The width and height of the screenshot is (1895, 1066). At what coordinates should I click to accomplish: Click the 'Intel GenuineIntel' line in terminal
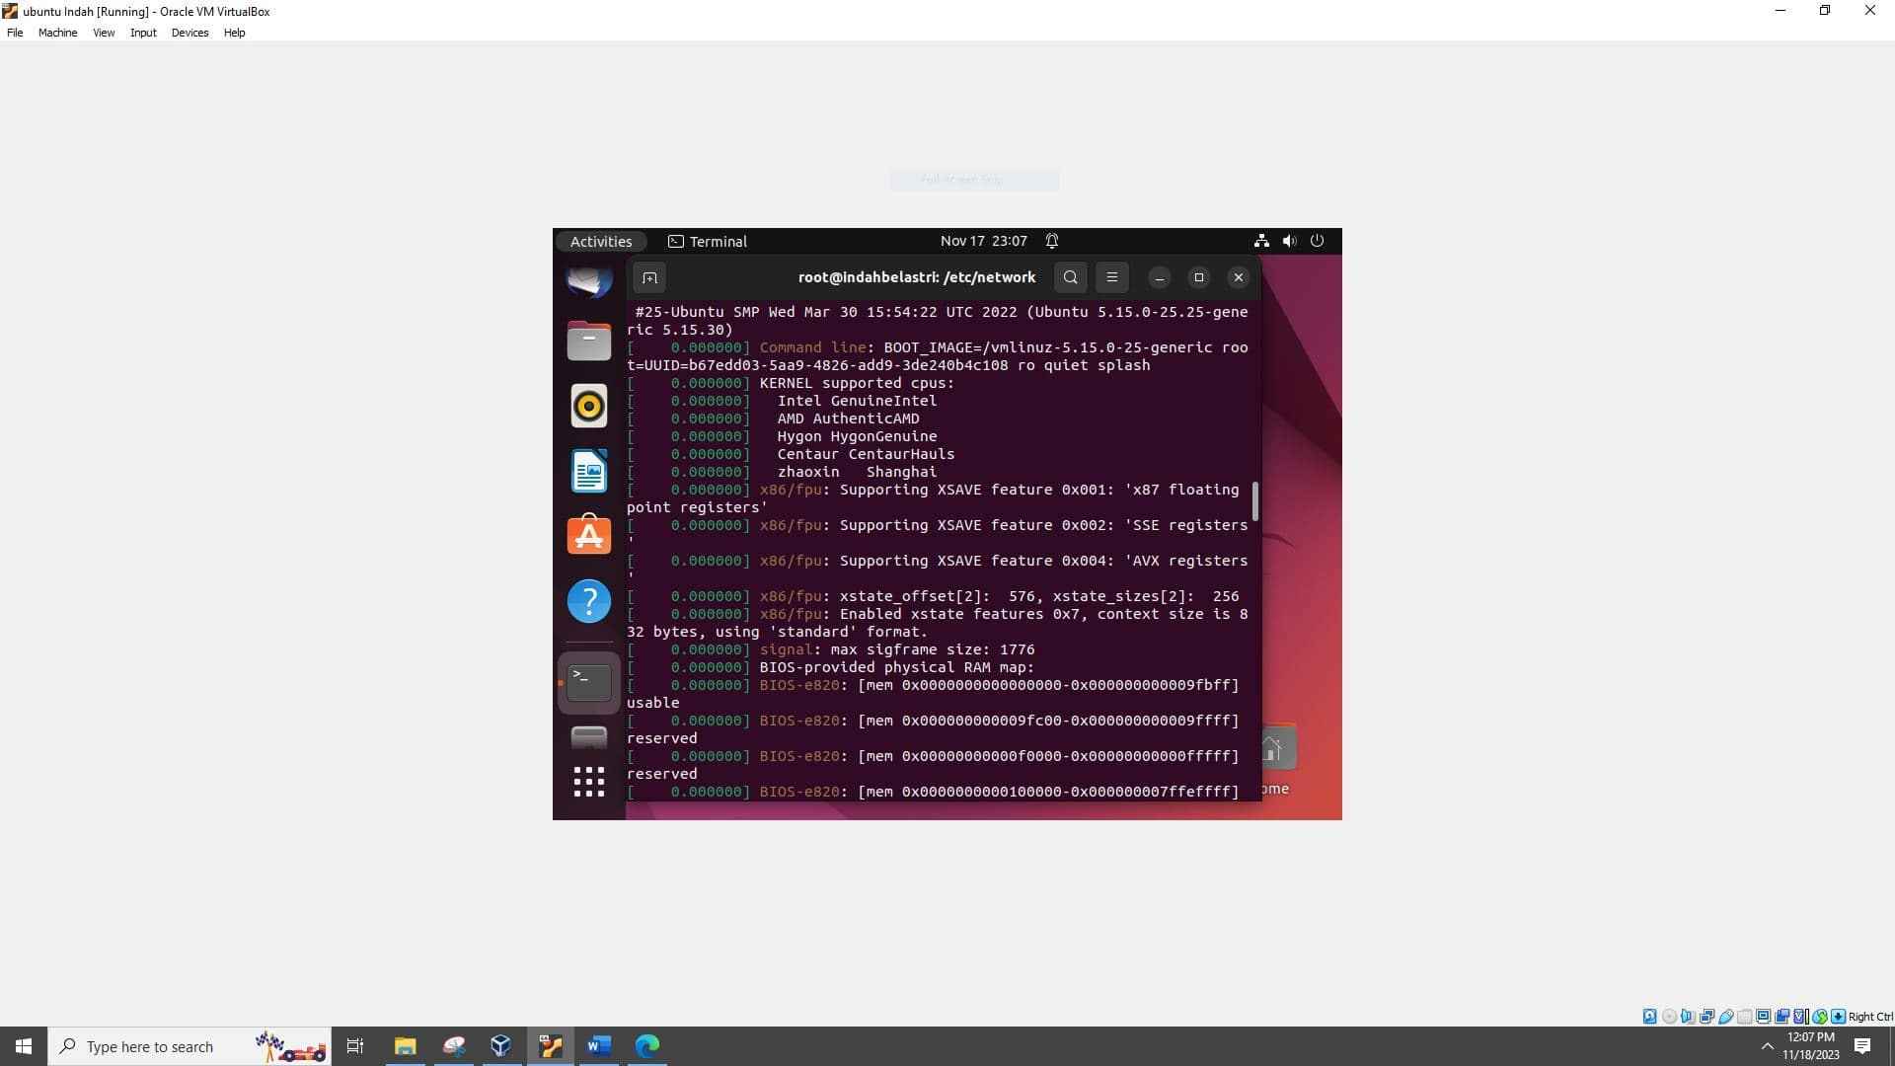pyautogui.click(x=857, y=401)
